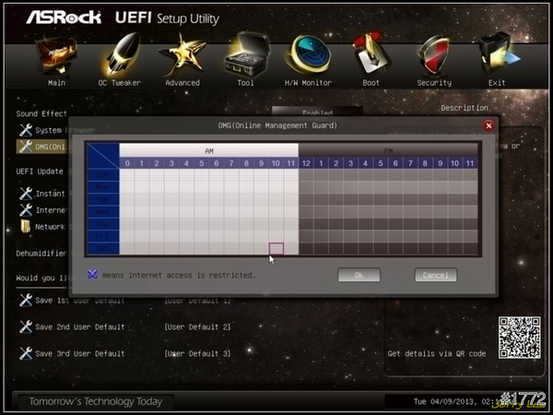
Task: Open the OC Tweaker rocket icon
Action: (119, 55)
